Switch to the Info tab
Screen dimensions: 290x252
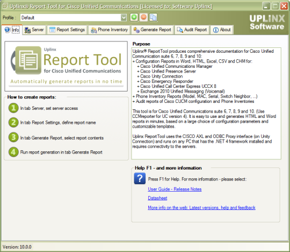pyautogui.click(x=12, y=30)
